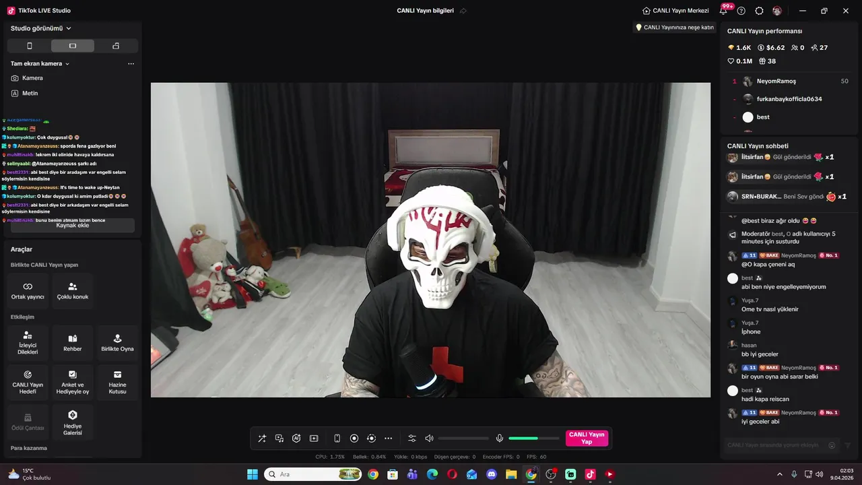The image size is (862, 485).
Task: Select the portrait phone layout view
Action: click(x=29, y=46)
